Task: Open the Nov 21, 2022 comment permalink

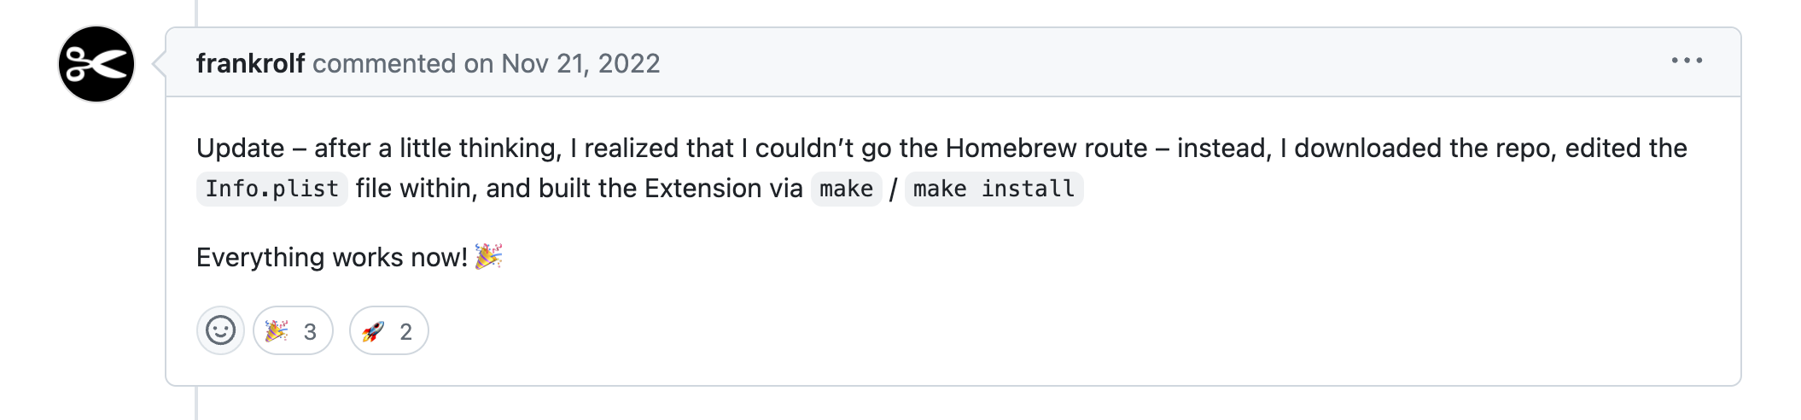Action: pyautogui.click(x=580, y=63)
